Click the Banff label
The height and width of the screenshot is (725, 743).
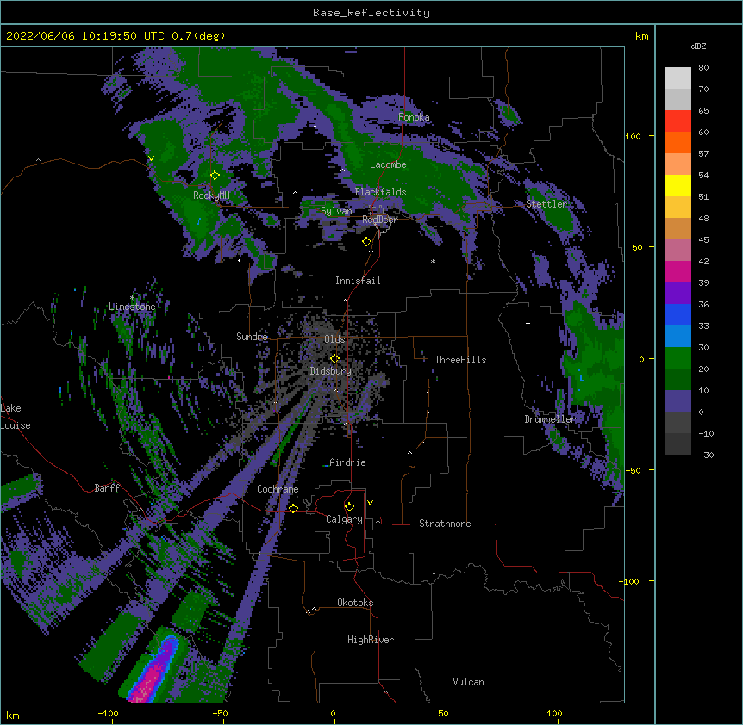[107, 488]
